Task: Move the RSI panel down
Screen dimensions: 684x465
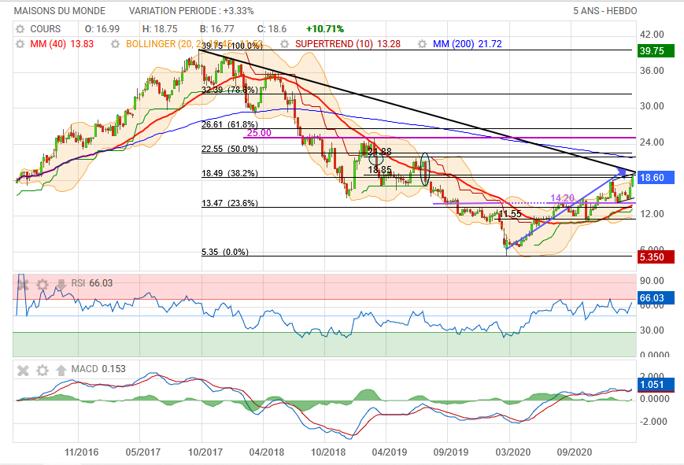Action: pyautogui.click(x=61, y=283)
